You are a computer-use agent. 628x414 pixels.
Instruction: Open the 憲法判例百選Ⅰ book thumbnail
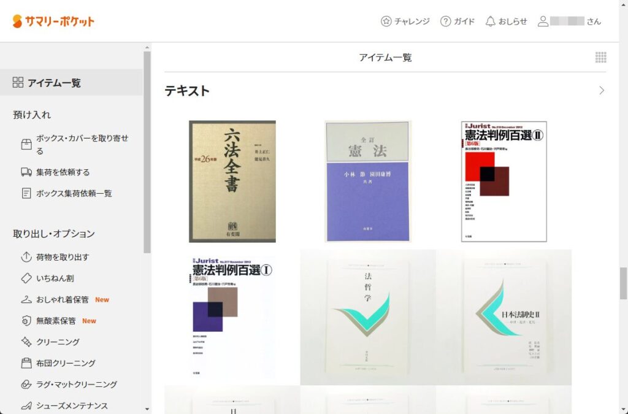click(x=232, y=317)
